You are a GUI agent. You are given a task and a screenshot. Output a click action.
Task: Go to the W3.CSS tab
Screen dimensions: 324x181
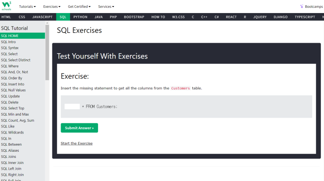[178, 17]
